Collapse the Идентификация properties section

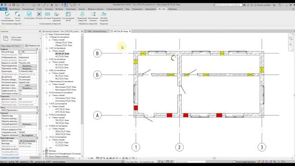tap(37, 138)
